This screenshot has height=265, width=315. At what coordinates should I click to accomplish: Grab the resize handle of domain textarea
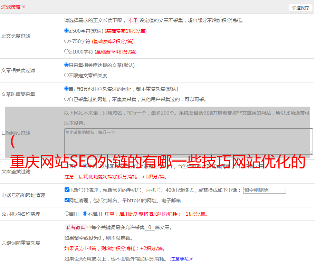coord(311,153)
